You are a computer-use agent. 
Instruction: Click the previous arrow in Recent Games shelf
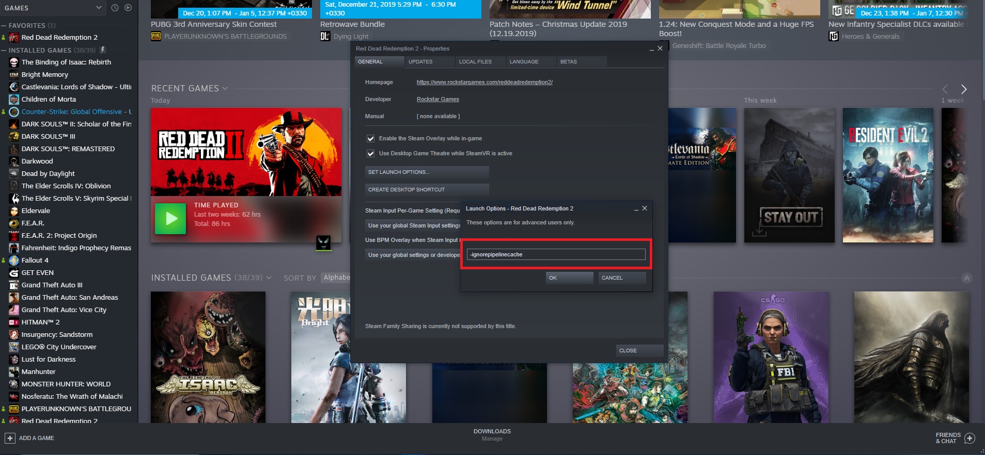point(945,89)
